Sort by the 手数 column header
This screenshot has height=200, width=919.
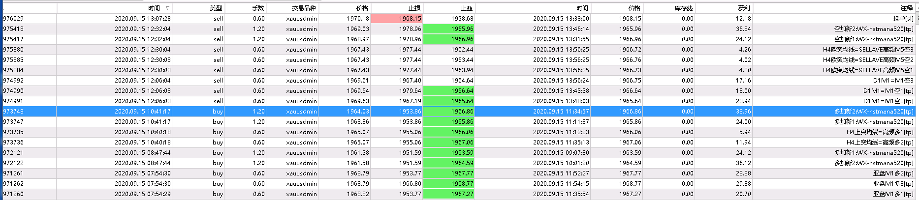[x=258, y=8]
